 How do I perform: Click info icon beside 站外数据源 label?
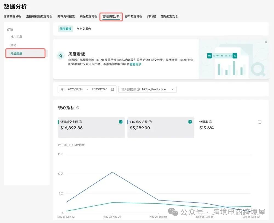[138, 89]
